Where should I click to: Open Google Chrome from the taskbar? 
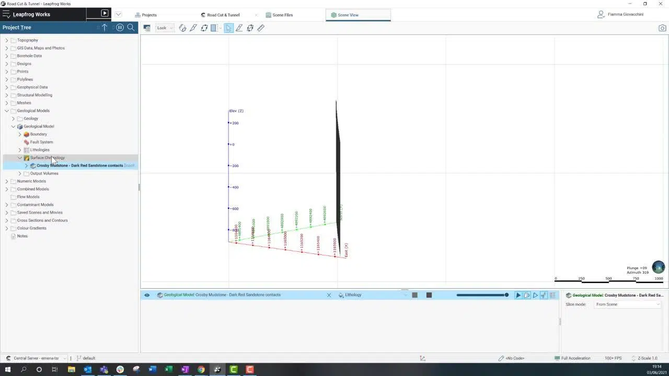(201, 370)
